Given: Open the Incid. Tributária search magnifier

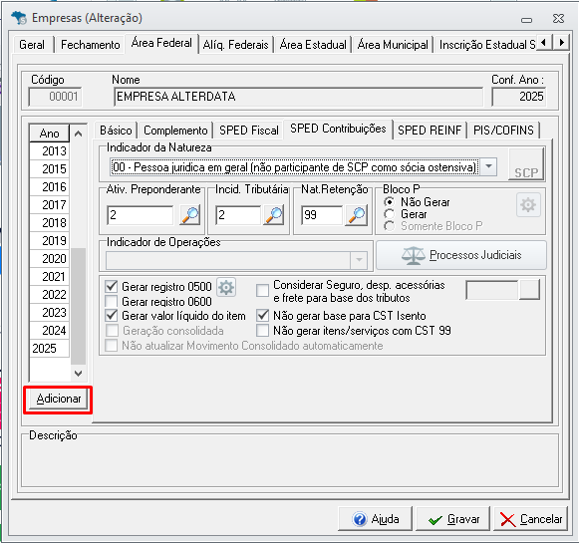Looking at the screenshot, I should pos(274,214).
